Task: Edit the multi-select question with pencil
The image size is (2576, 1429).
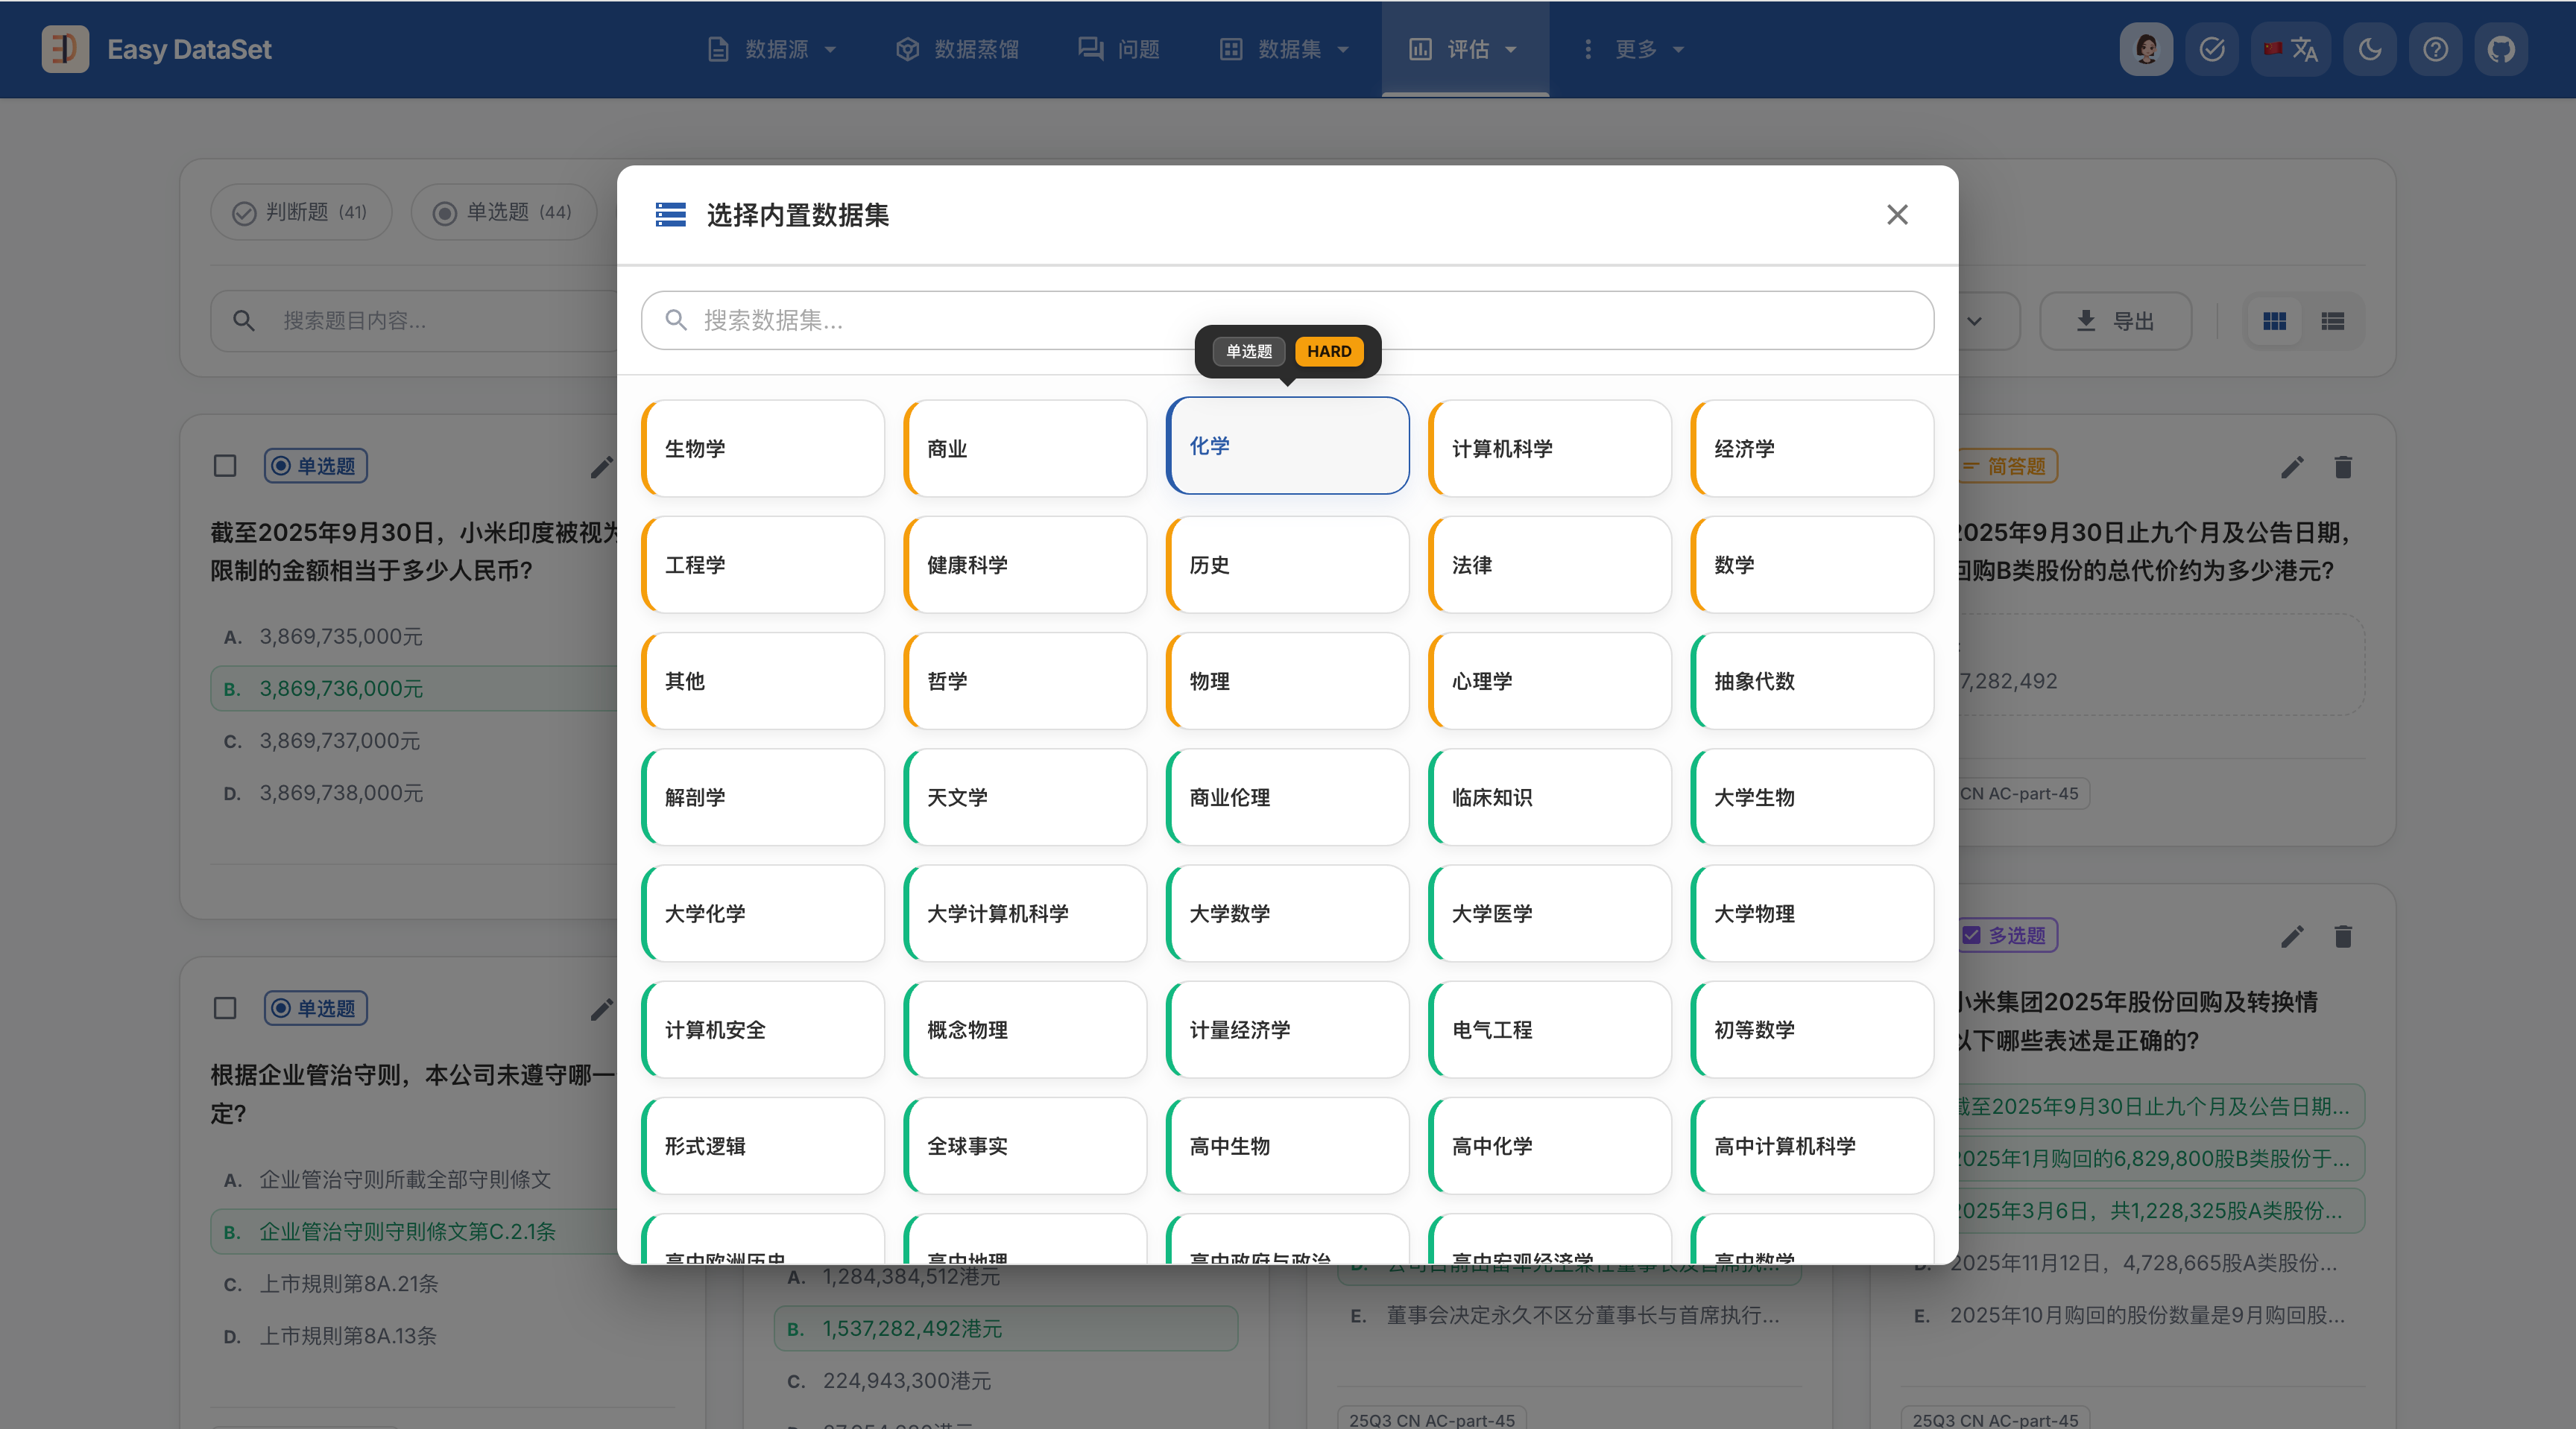Action: (2292, 937)
